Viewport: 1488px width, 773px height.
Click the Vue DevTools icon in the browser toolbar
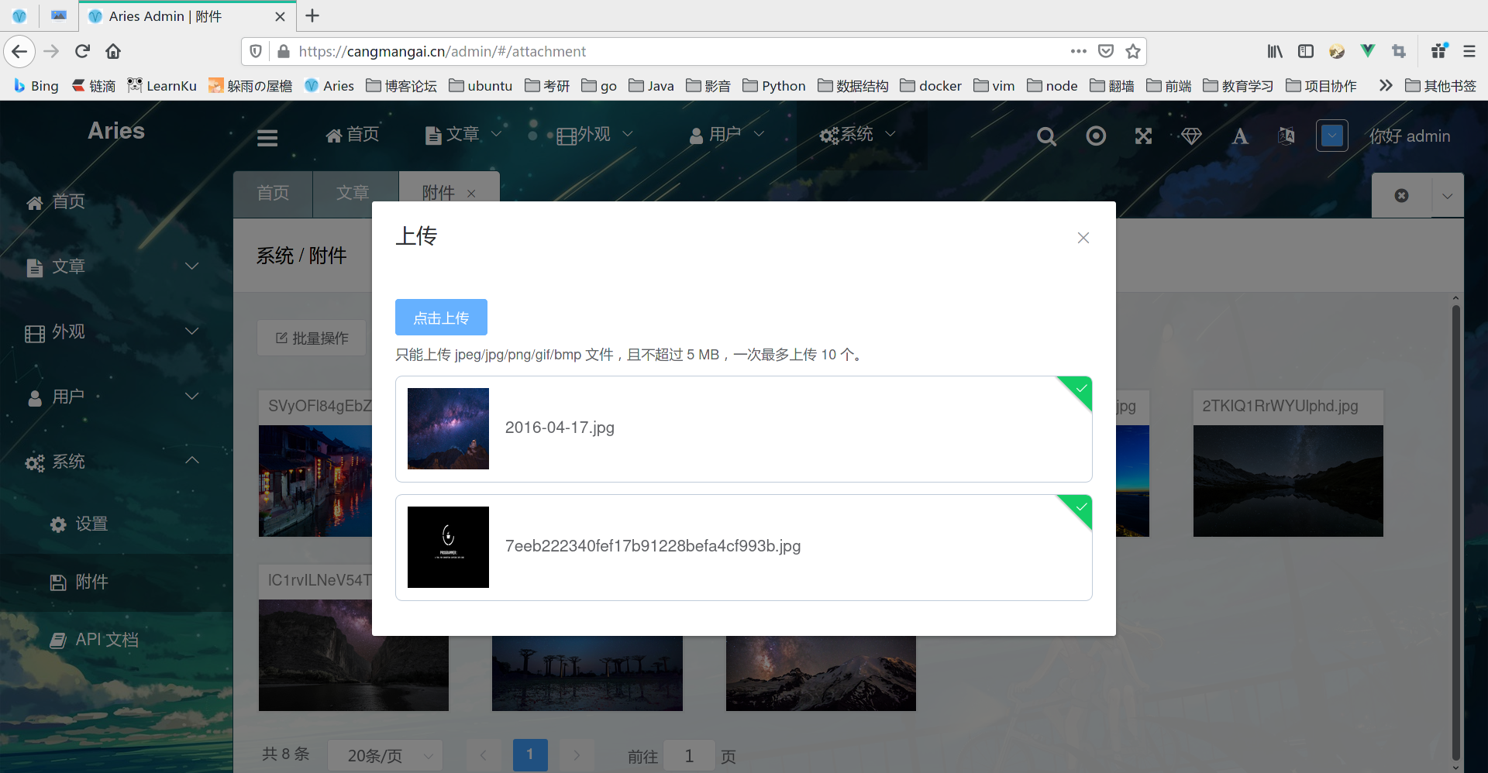pyautogui.click(x=1366, y=50)
